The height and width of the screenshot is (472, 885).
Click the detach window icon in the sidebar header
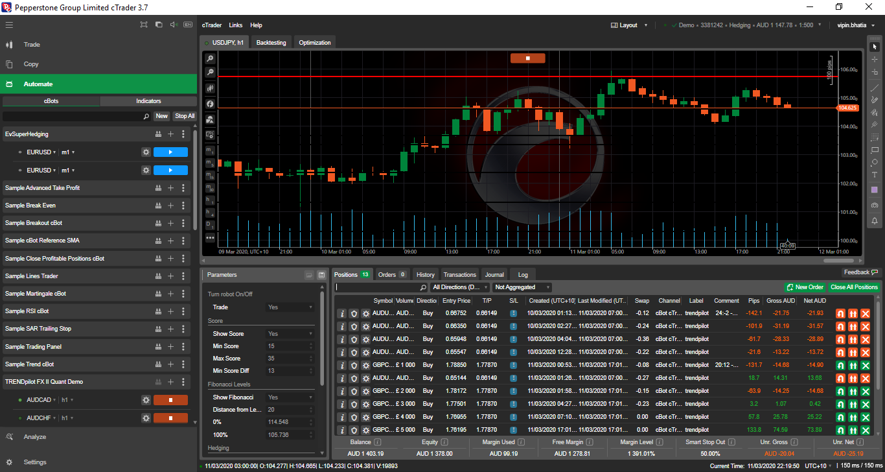(159, 25)
